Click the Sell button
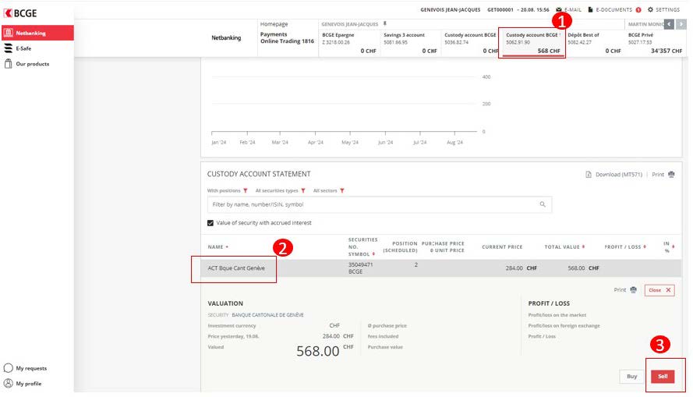 pyautogui.click(x=663, y=376)
